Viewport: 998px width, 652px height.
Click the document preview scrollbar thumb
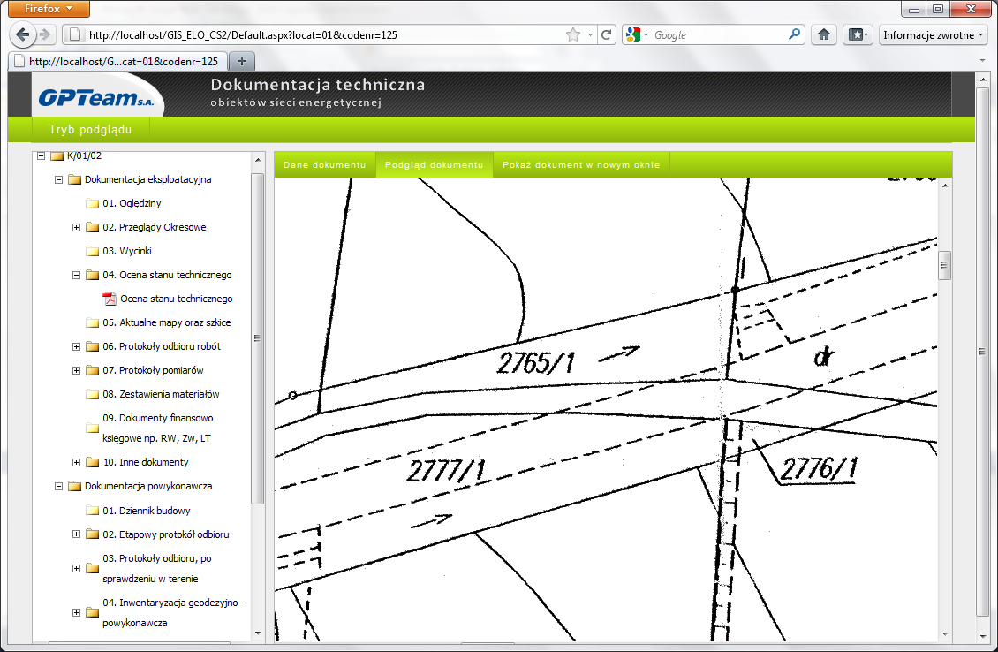(x=944, y=266)
